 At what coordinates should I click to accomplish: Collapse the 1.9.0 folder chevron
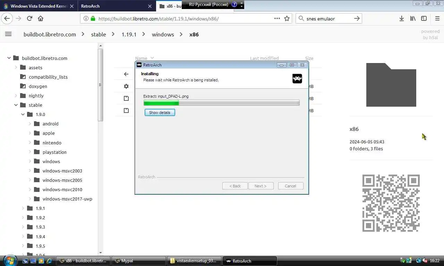pos(23,114)
